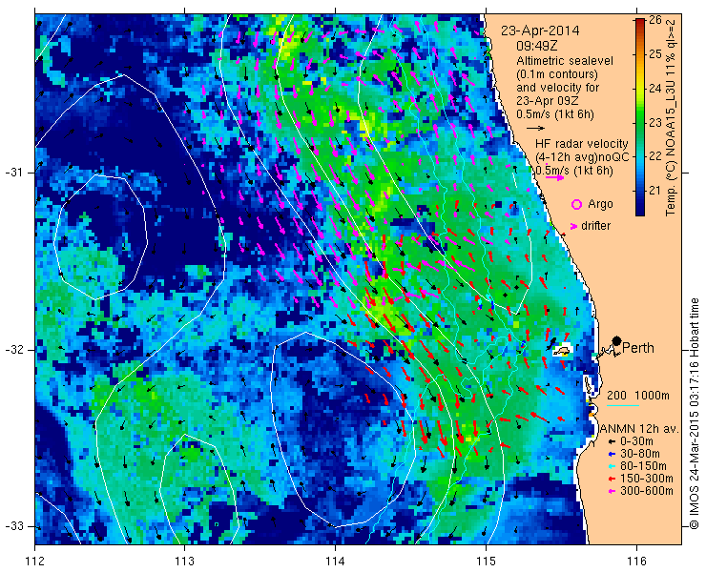Click the longitude axis label '113'
This screenshot has width=706, height=572.
point(184,561)
